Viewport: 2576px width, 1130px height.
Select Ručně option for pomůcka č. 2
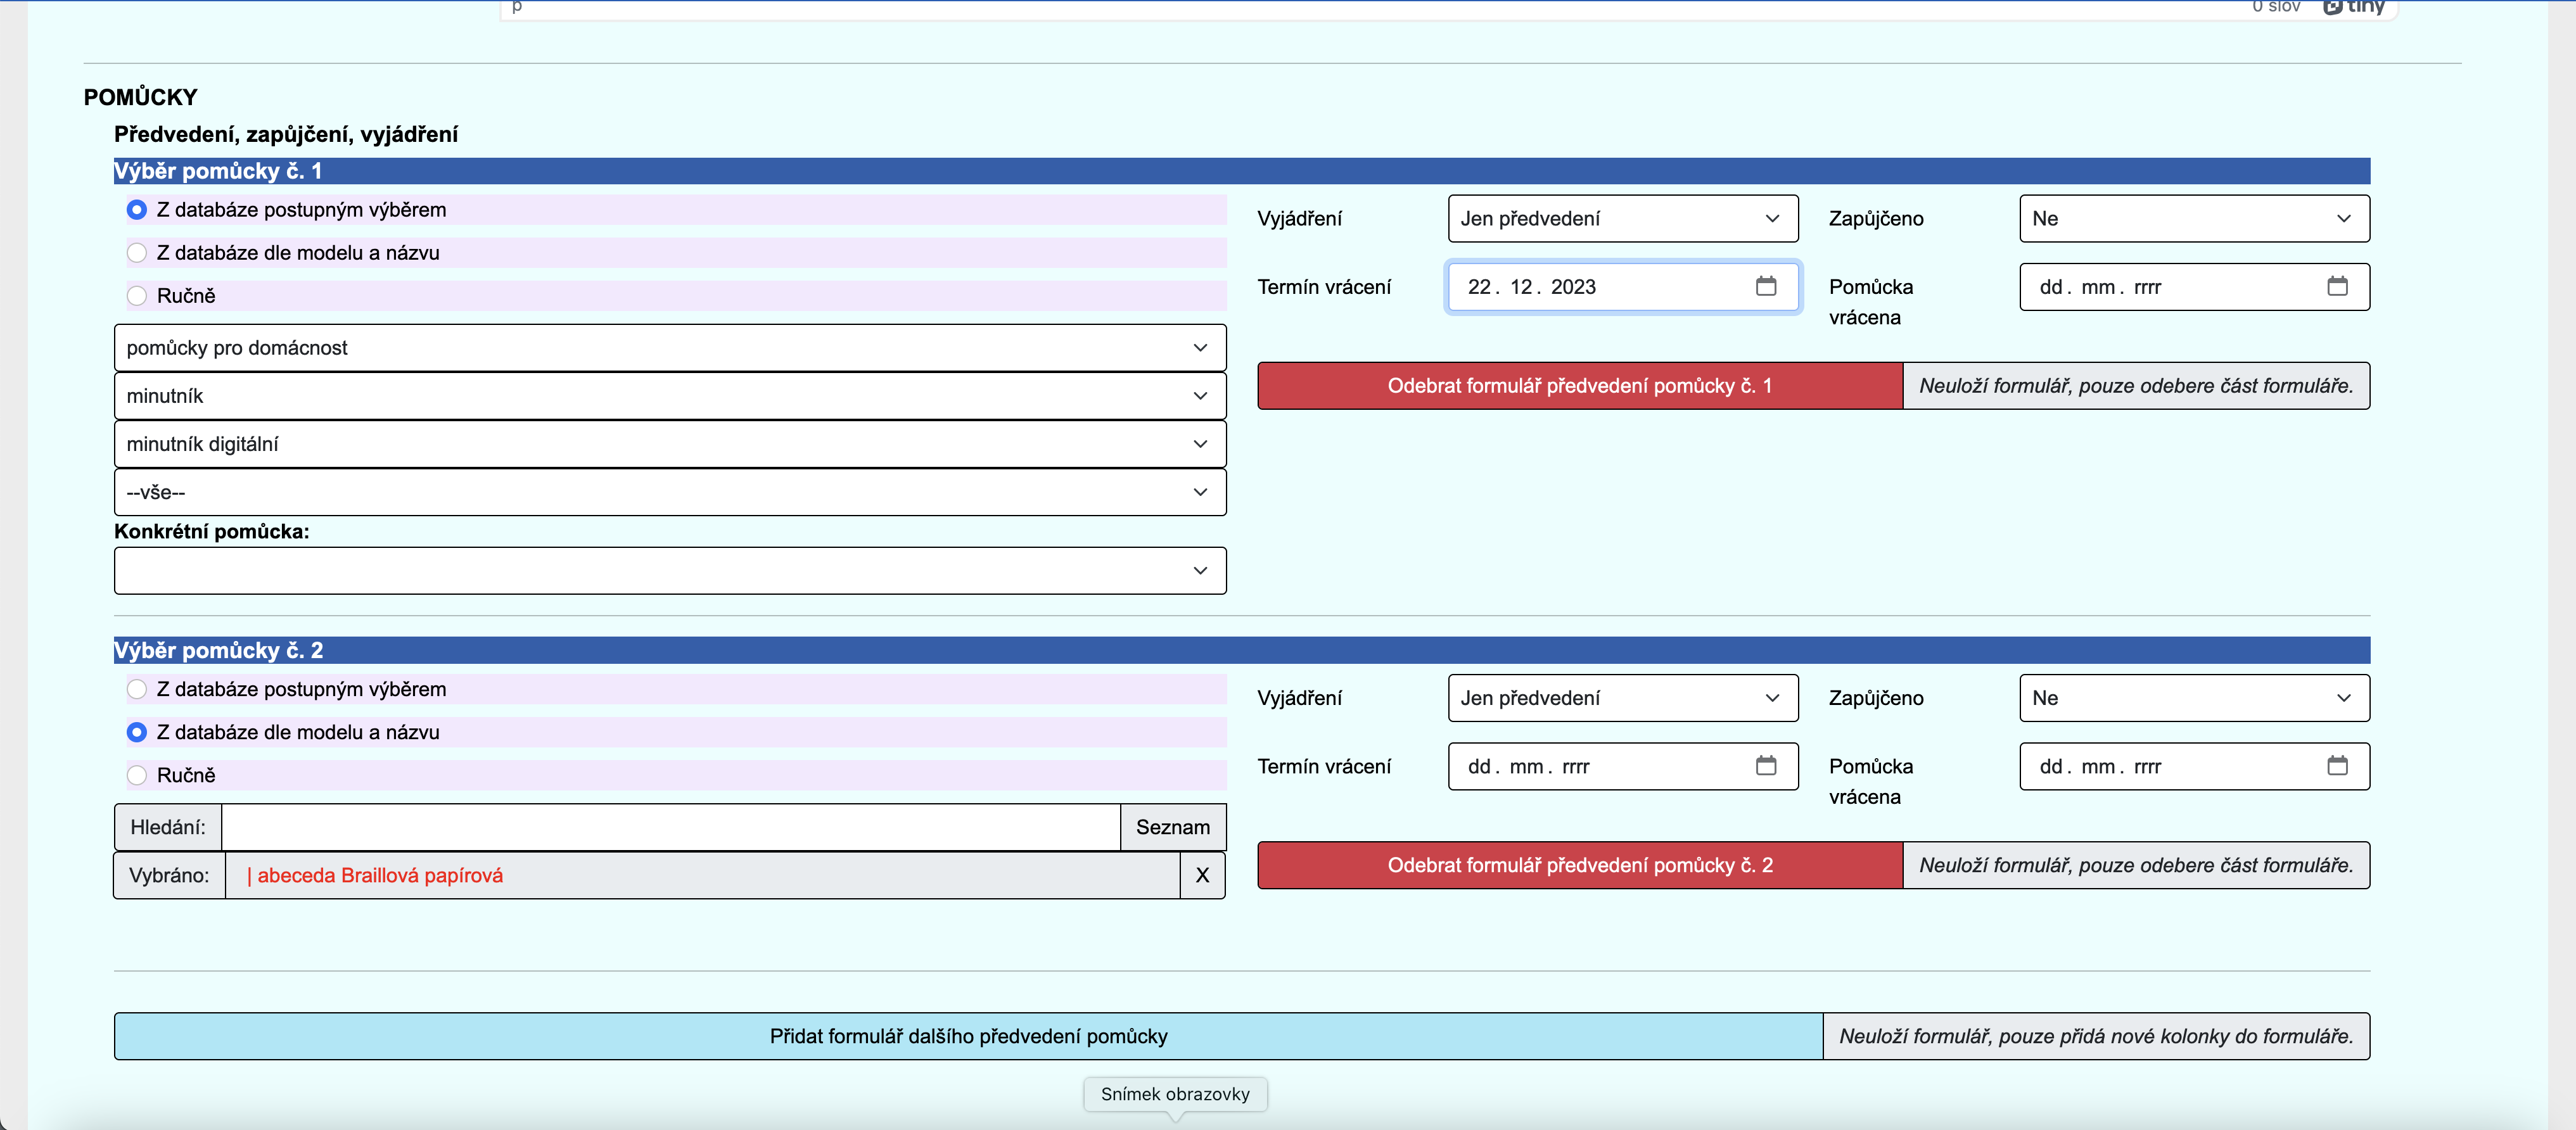pos(137,775)
